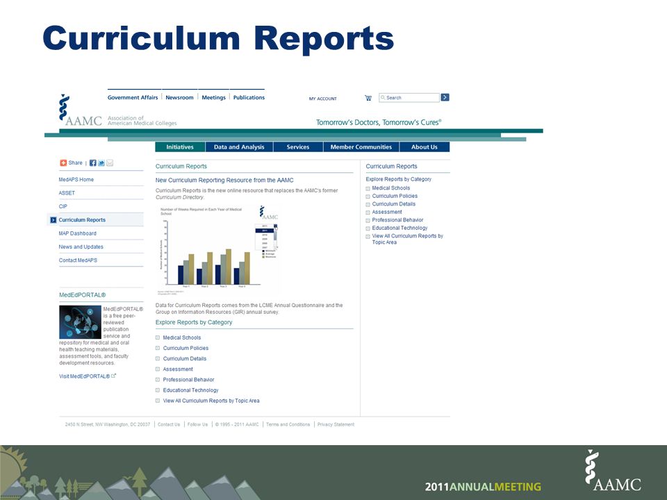Open Curriculum Policies in right panel
Viewport: 667px width, 500px height.
(395, 196)
